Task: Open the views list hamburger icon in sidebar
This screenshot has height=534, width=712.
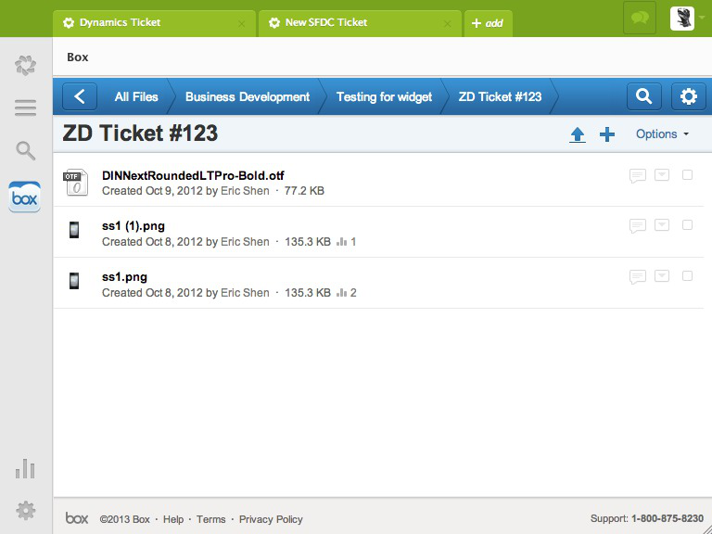Action: pyautogui.click(x=25, y=108)
